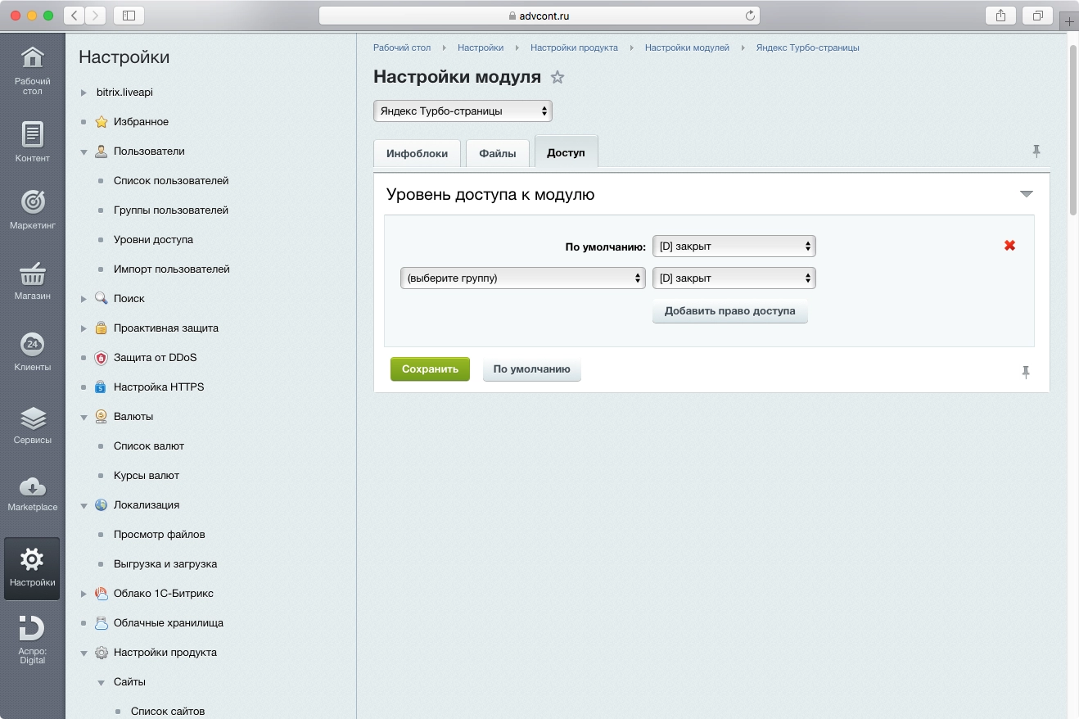The image size is (1079, 719).
Task: Open group's [D] закрыт level dropdown
Action: [734, 278]
